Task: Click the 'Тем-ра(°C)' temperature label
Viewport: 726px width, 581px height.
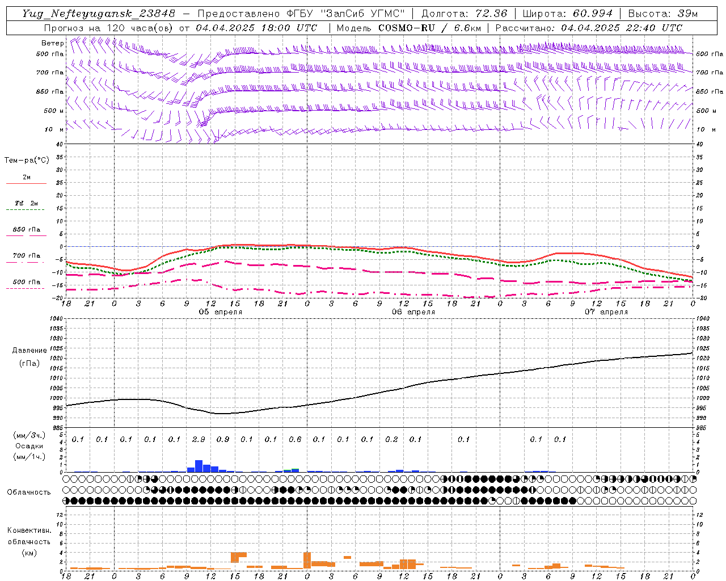Action: pyautogui.click(x=27, y=161)
